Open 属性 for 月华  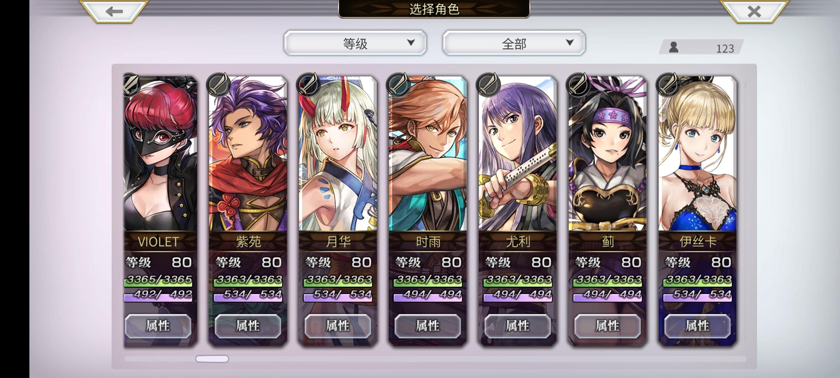[338, 326]
